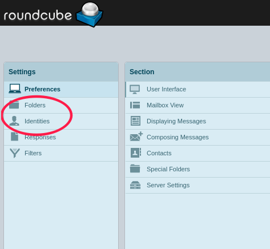
Task: Click the roundcube logo text
Action: coord(38,15)
